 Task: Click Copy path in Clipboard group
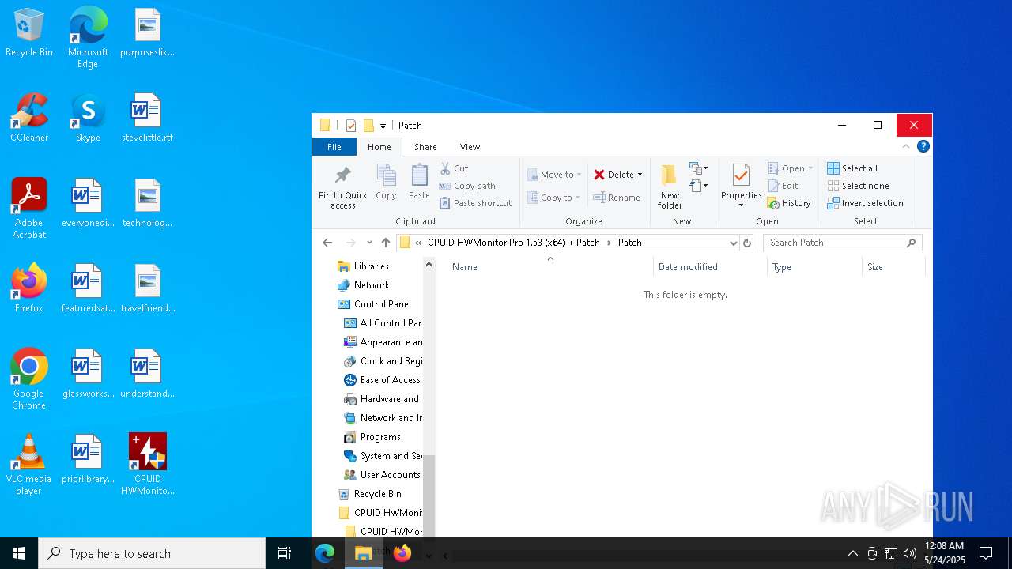click(x=467, y=186)
